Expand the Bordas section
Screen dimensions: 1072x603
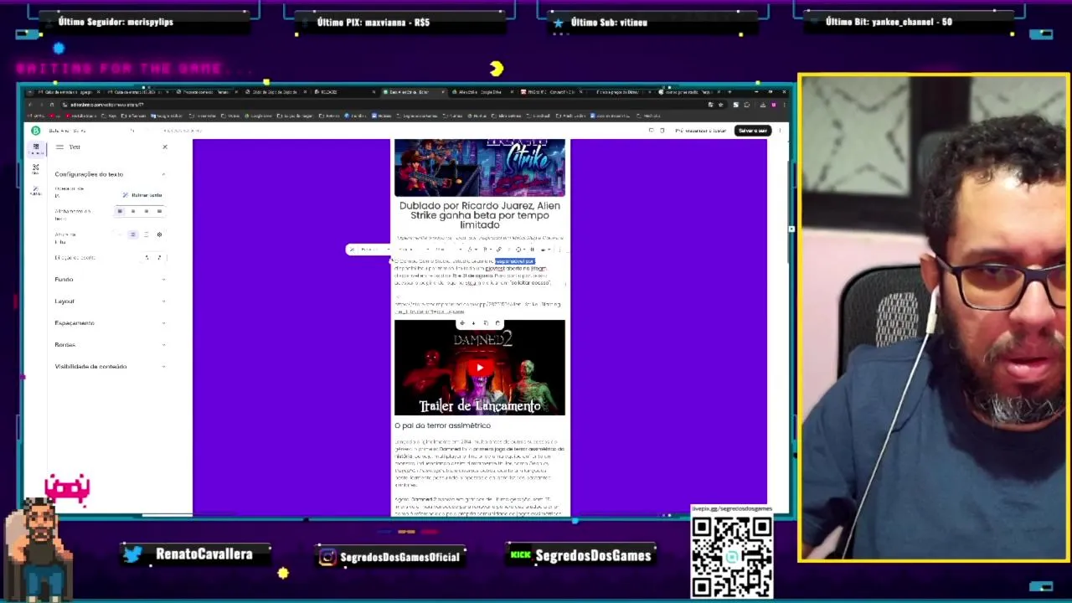point(110,344)
